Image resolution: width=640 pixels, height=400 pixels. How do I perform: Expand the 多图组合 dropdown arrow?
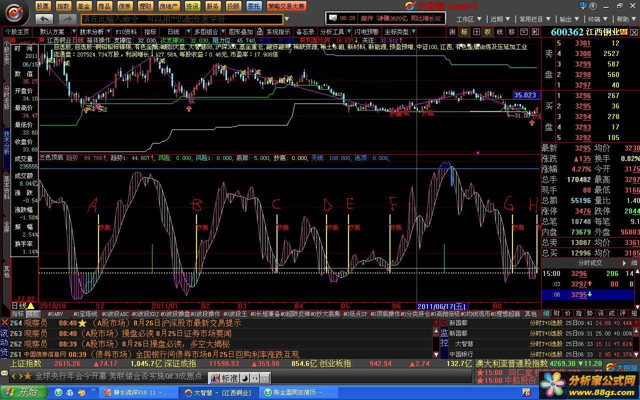(222, 31)
